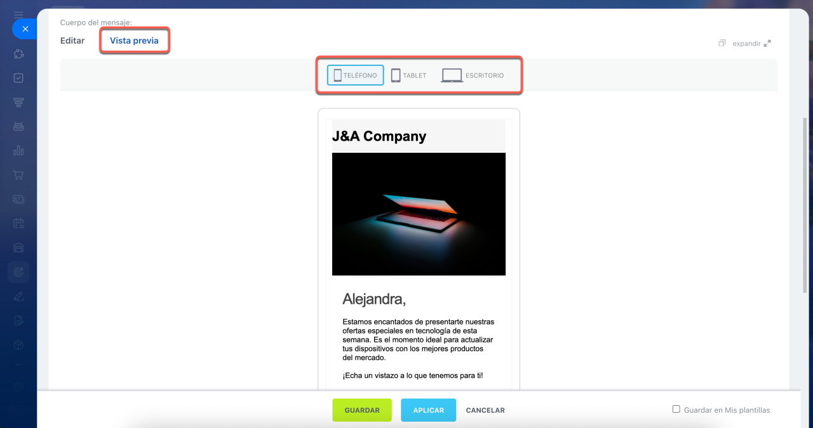The height and width of the screenshot is (428, 813).
Task: Open the bar chart analytics icon
Action: [x=18, y=150]
